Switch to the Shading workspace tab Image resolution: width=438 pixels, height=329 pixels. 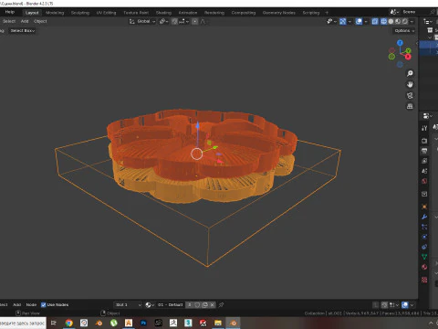point(163,13)
